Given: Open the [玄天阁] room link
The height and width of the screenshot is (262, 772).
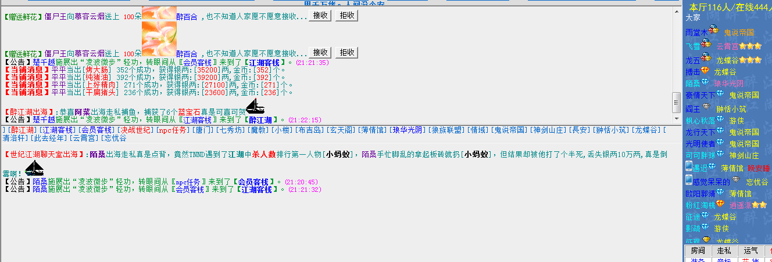Looking at the screenshot, I should (x=341, y=129).
